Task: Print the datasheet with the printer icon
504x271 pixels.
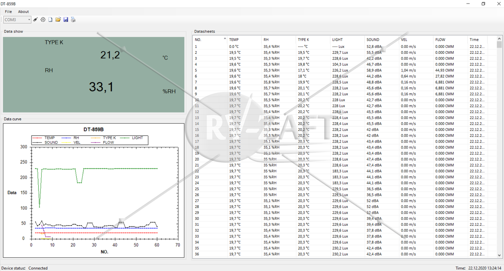Action: coord(73,20)
